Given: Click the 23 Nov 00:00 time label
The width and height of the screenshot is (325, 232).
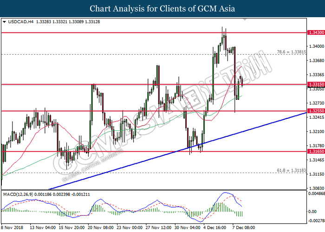Looking at the screenshot, I should click(130, 227).
